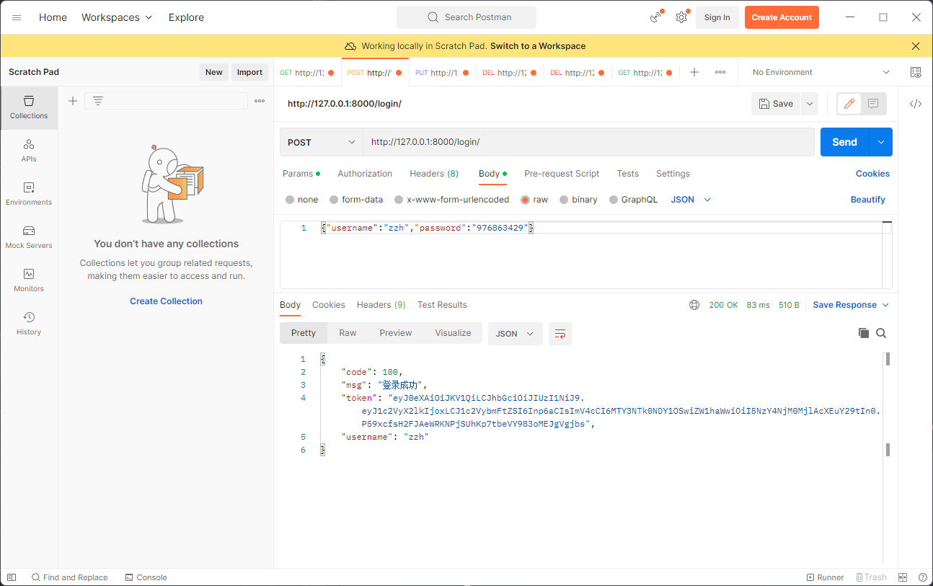Open Collections in the sidebar
This screenshot has width=933, height=586.
pyautogui.click(x=29, y=107)
